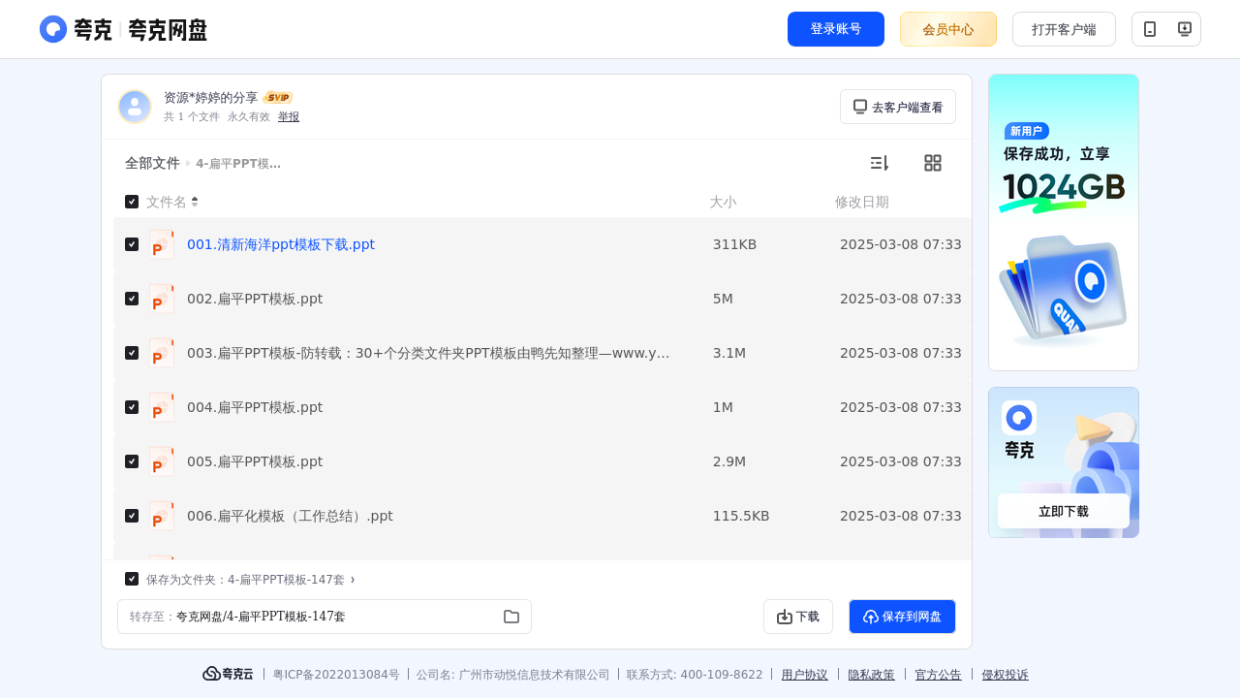Open file 002.扁平PPT模板.ppt
1240x698 pixels.
[x=255, y=299]
